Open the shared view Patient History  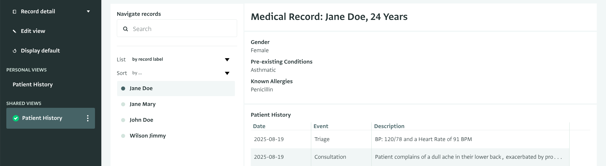(42, 118)
